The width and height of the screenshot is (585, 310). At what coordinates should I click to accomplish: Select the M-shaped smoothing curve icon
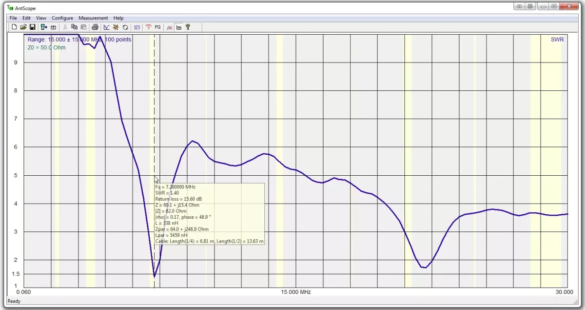[x=169, y=27]
